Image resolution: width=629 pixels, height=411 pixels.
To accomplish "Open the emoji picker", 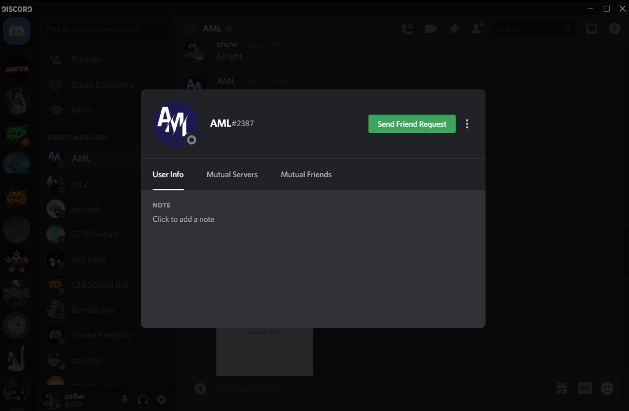I will point(607,388).
